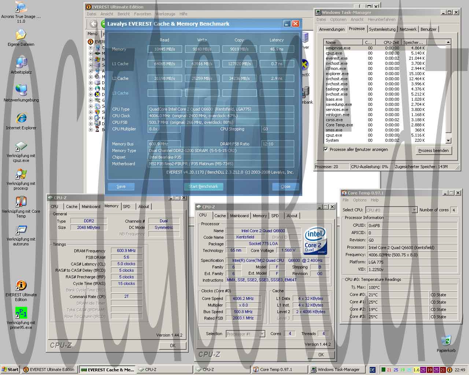Open Options menu in Core Temp
Image resolution: width=469 pixels, height=375 pixels.
click(359, 200)
